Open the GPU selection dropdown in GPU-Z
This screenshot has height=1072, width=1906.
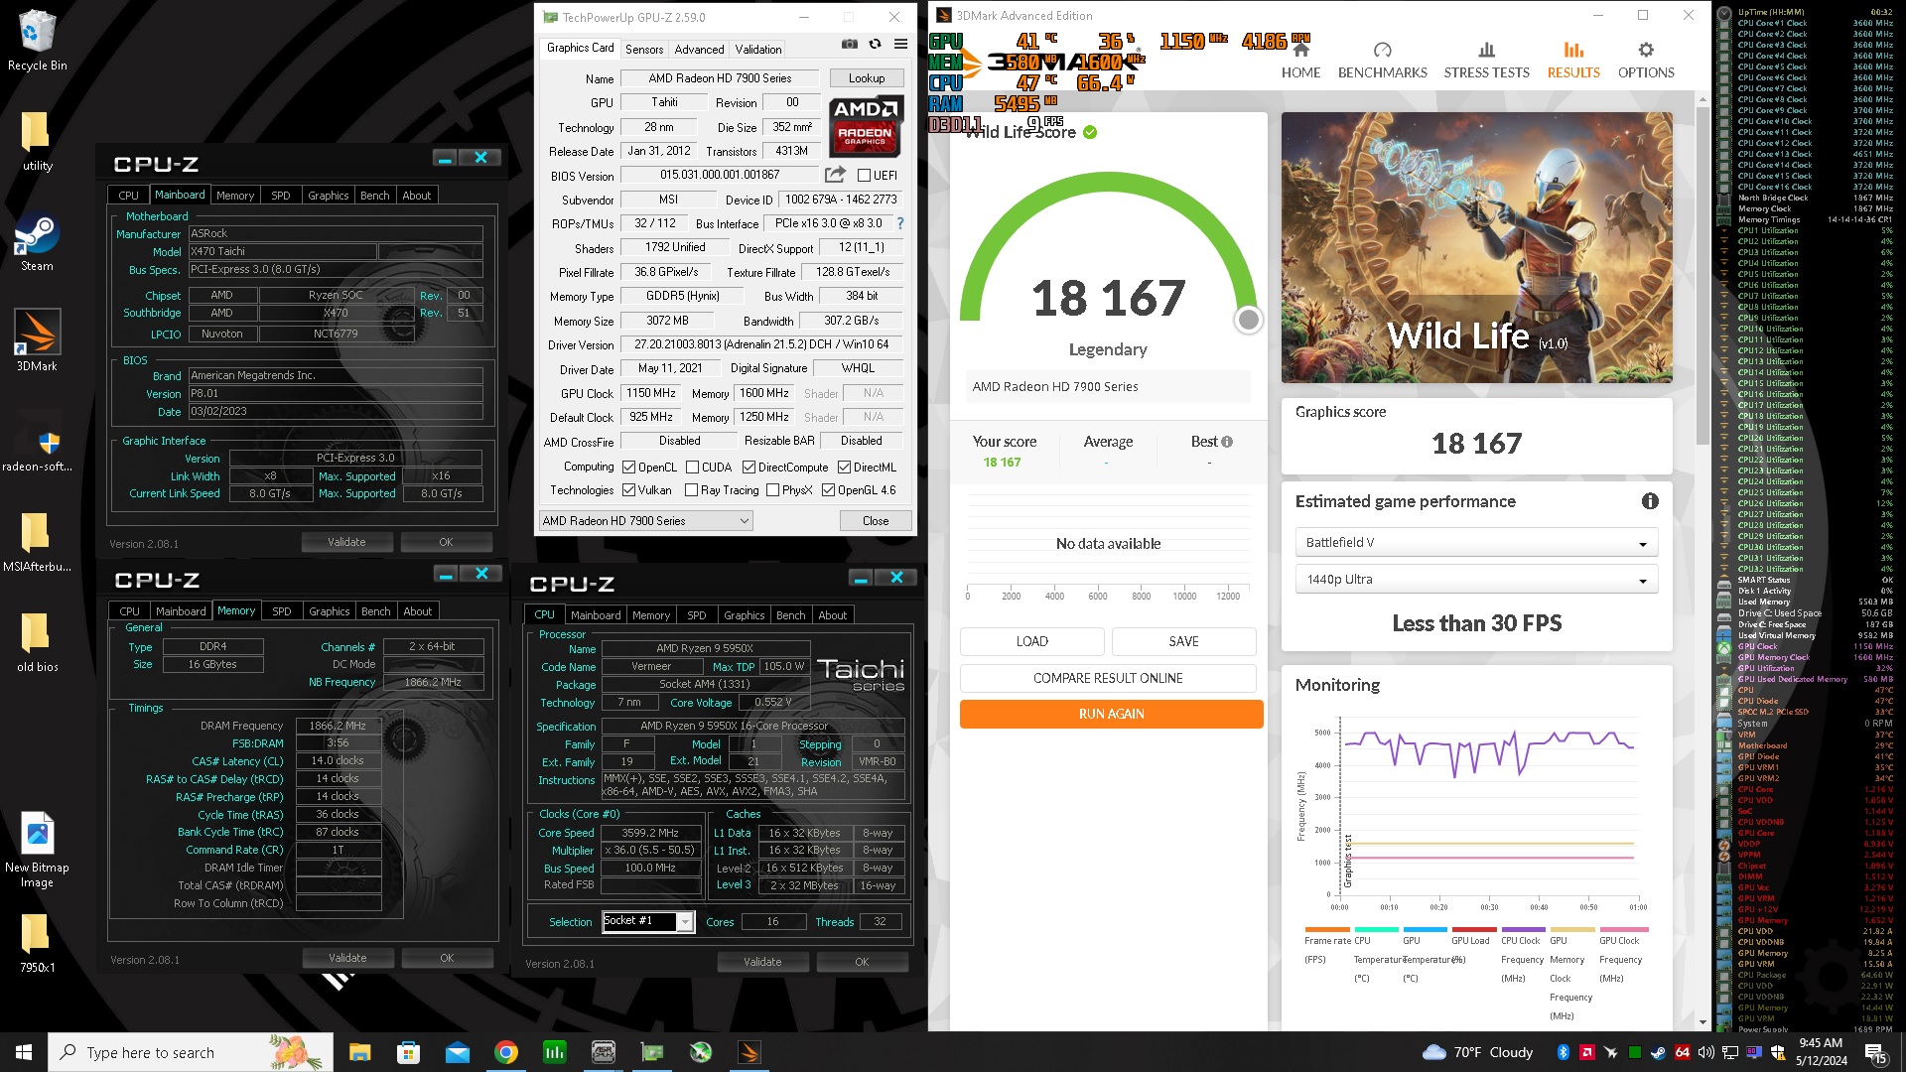coord(645,520)
